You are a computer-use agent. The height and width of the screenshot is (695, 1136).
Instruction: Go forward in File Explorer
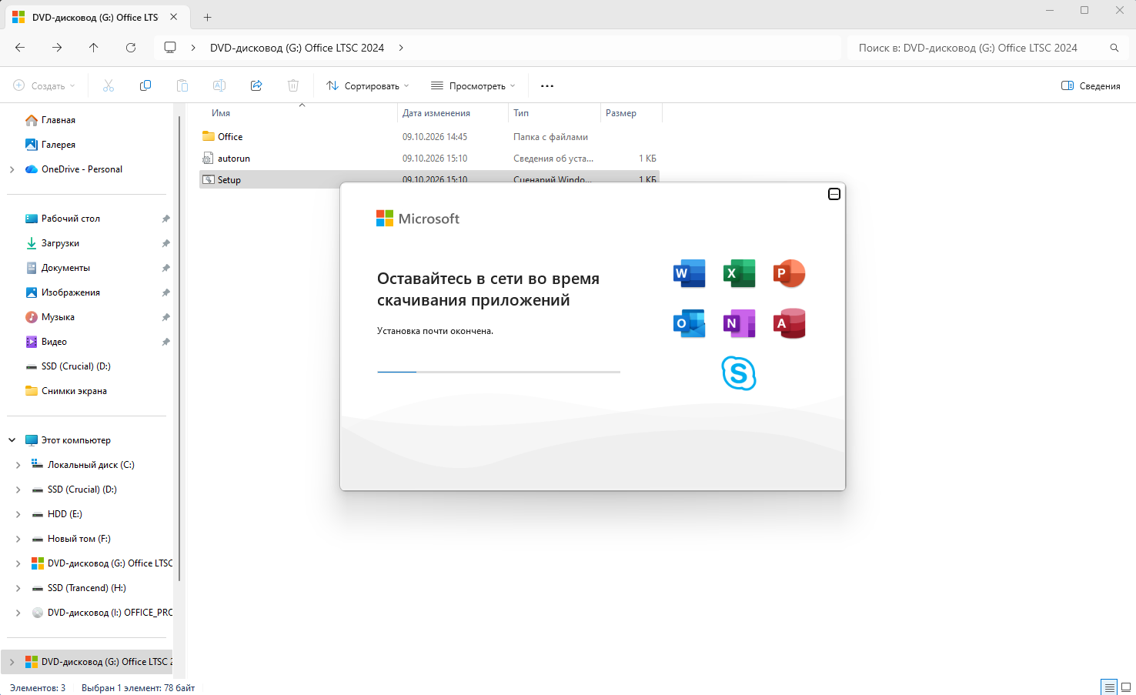[57, 48]
